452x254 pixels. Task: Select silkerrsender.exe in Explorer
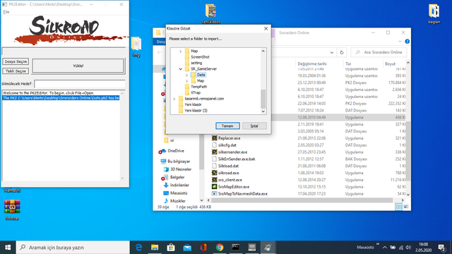pyautogui.click(x=232, y=152)
